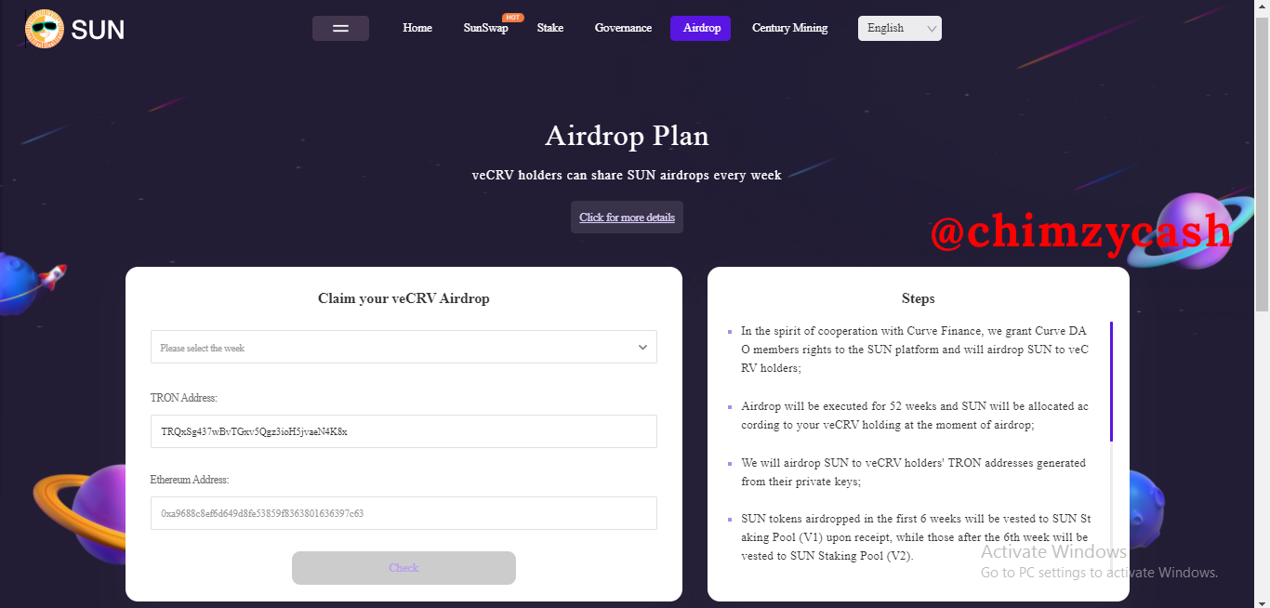1270x608 pixels.
Task: Open the English language dropdown
Action: [899, 29]
